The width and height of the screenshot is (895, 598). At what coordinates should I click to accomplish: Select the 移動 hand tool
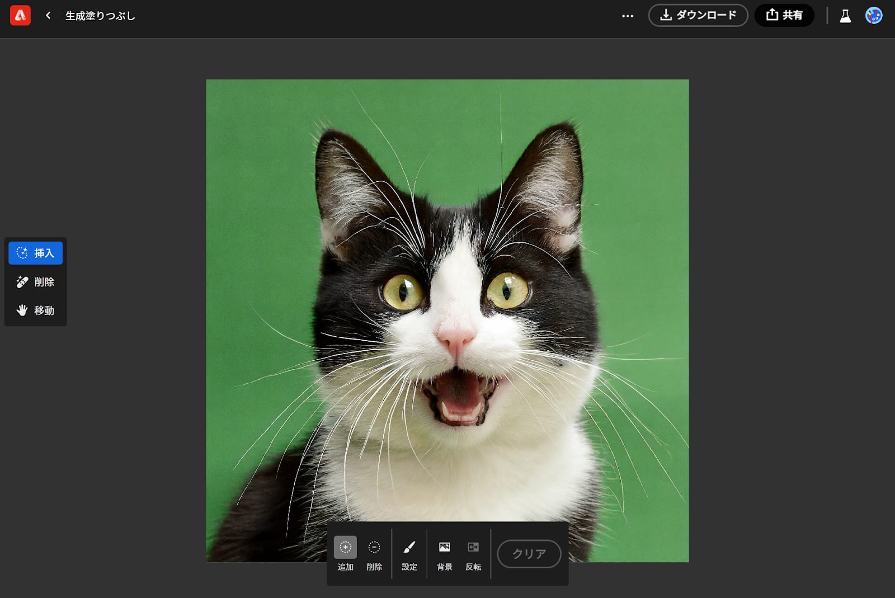point(36,310)
